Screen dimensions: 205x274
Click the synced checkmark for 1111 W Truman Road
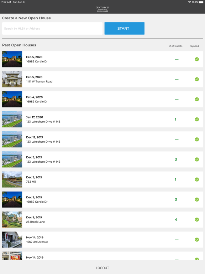click(x=197, y=79)
